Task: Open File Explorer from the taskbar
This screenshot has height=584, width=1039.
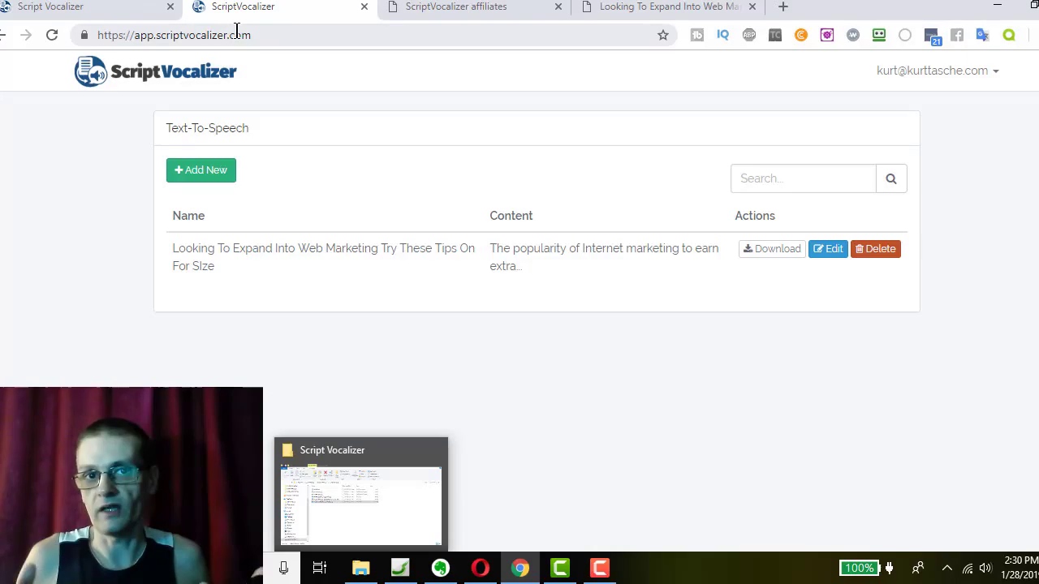Action: pos(360,568)
